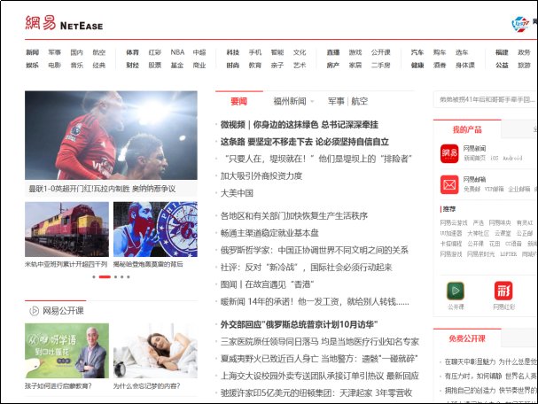Open headline 上海交大设校园外卖专送团队
Screen dimensions: 538x404
point(319,376)
